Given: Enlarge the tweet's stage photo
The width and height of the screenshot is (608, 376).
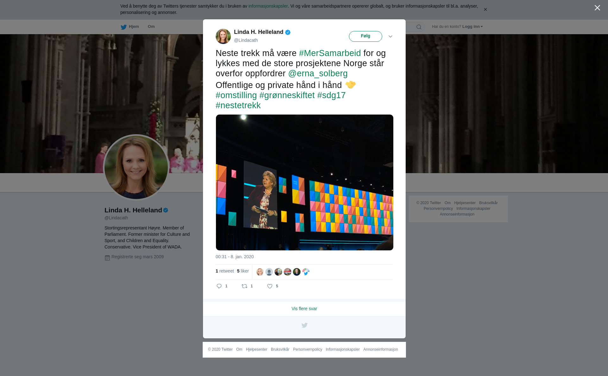Looking at the screenshot, I should [304, 182].
